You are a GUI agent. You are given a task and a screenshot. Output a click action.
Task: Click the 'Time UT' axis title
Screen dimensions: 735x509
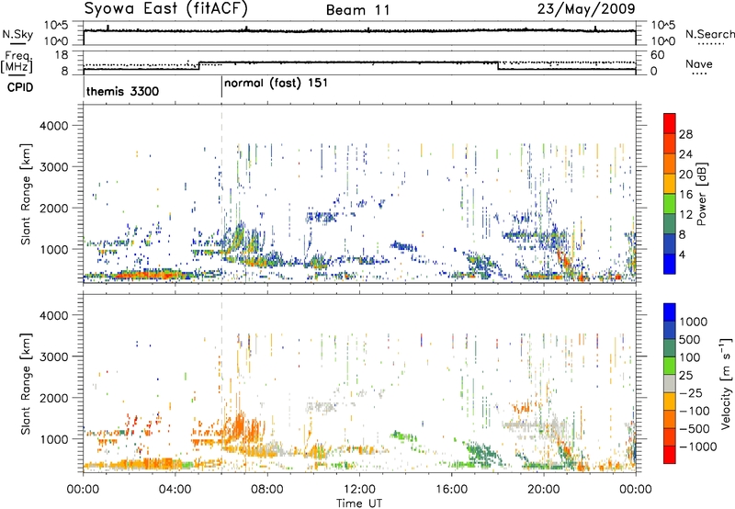pos(359,503)
